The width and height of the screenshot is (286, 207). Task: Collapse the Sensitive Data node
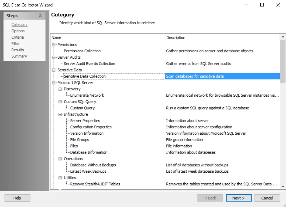pos(54,70)
